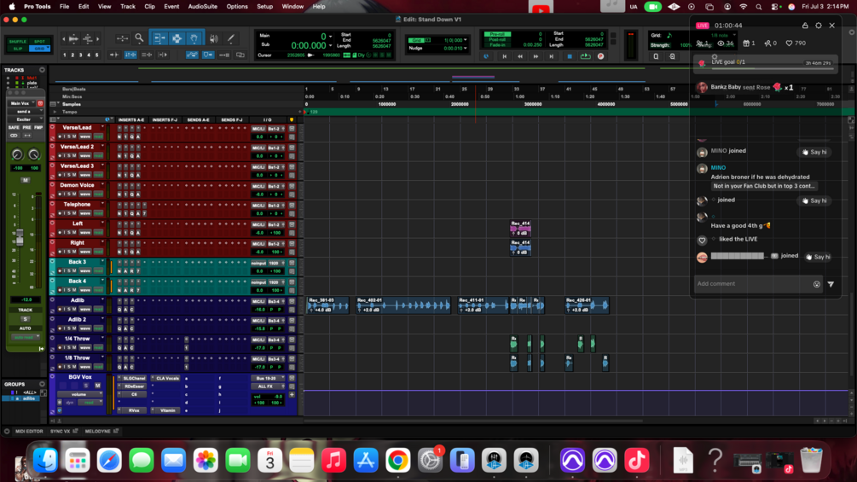Select Grid edit mode
857x482 pixels.
pos(39,49)
